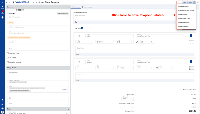The width and height of the screenshot is (200, 114).
Task: Open the WO# 6583008 breadcrumb link
Action: tap(22, 2)
